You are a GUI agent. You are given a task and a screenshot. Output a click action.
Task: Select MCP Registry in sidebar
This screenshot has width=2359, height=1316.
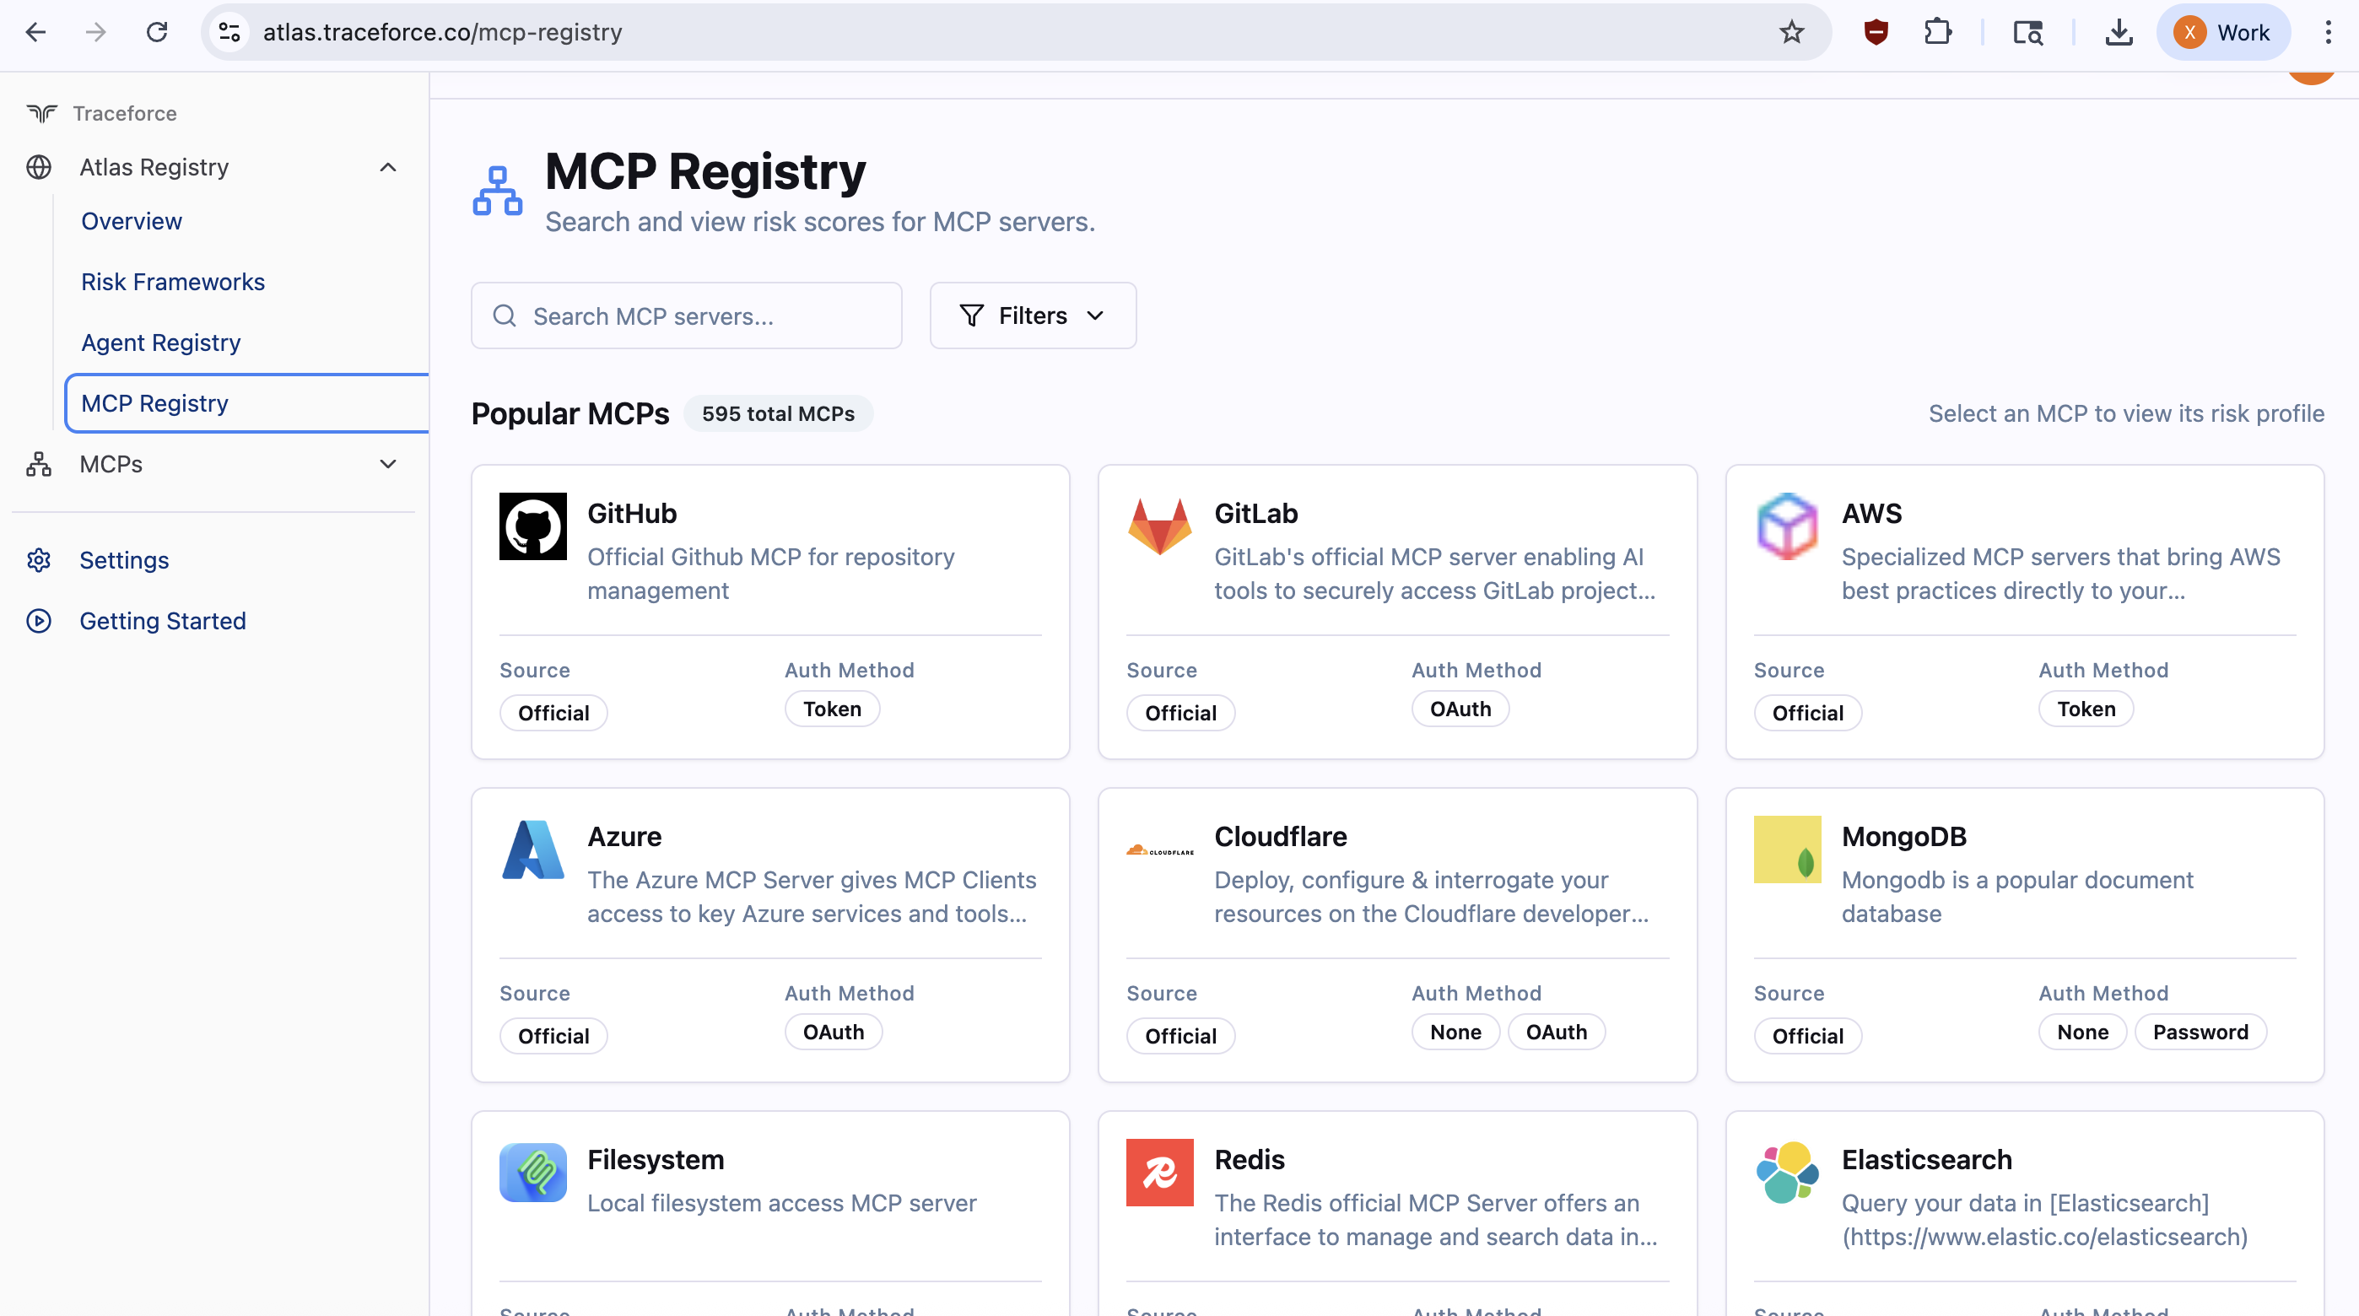246,403
